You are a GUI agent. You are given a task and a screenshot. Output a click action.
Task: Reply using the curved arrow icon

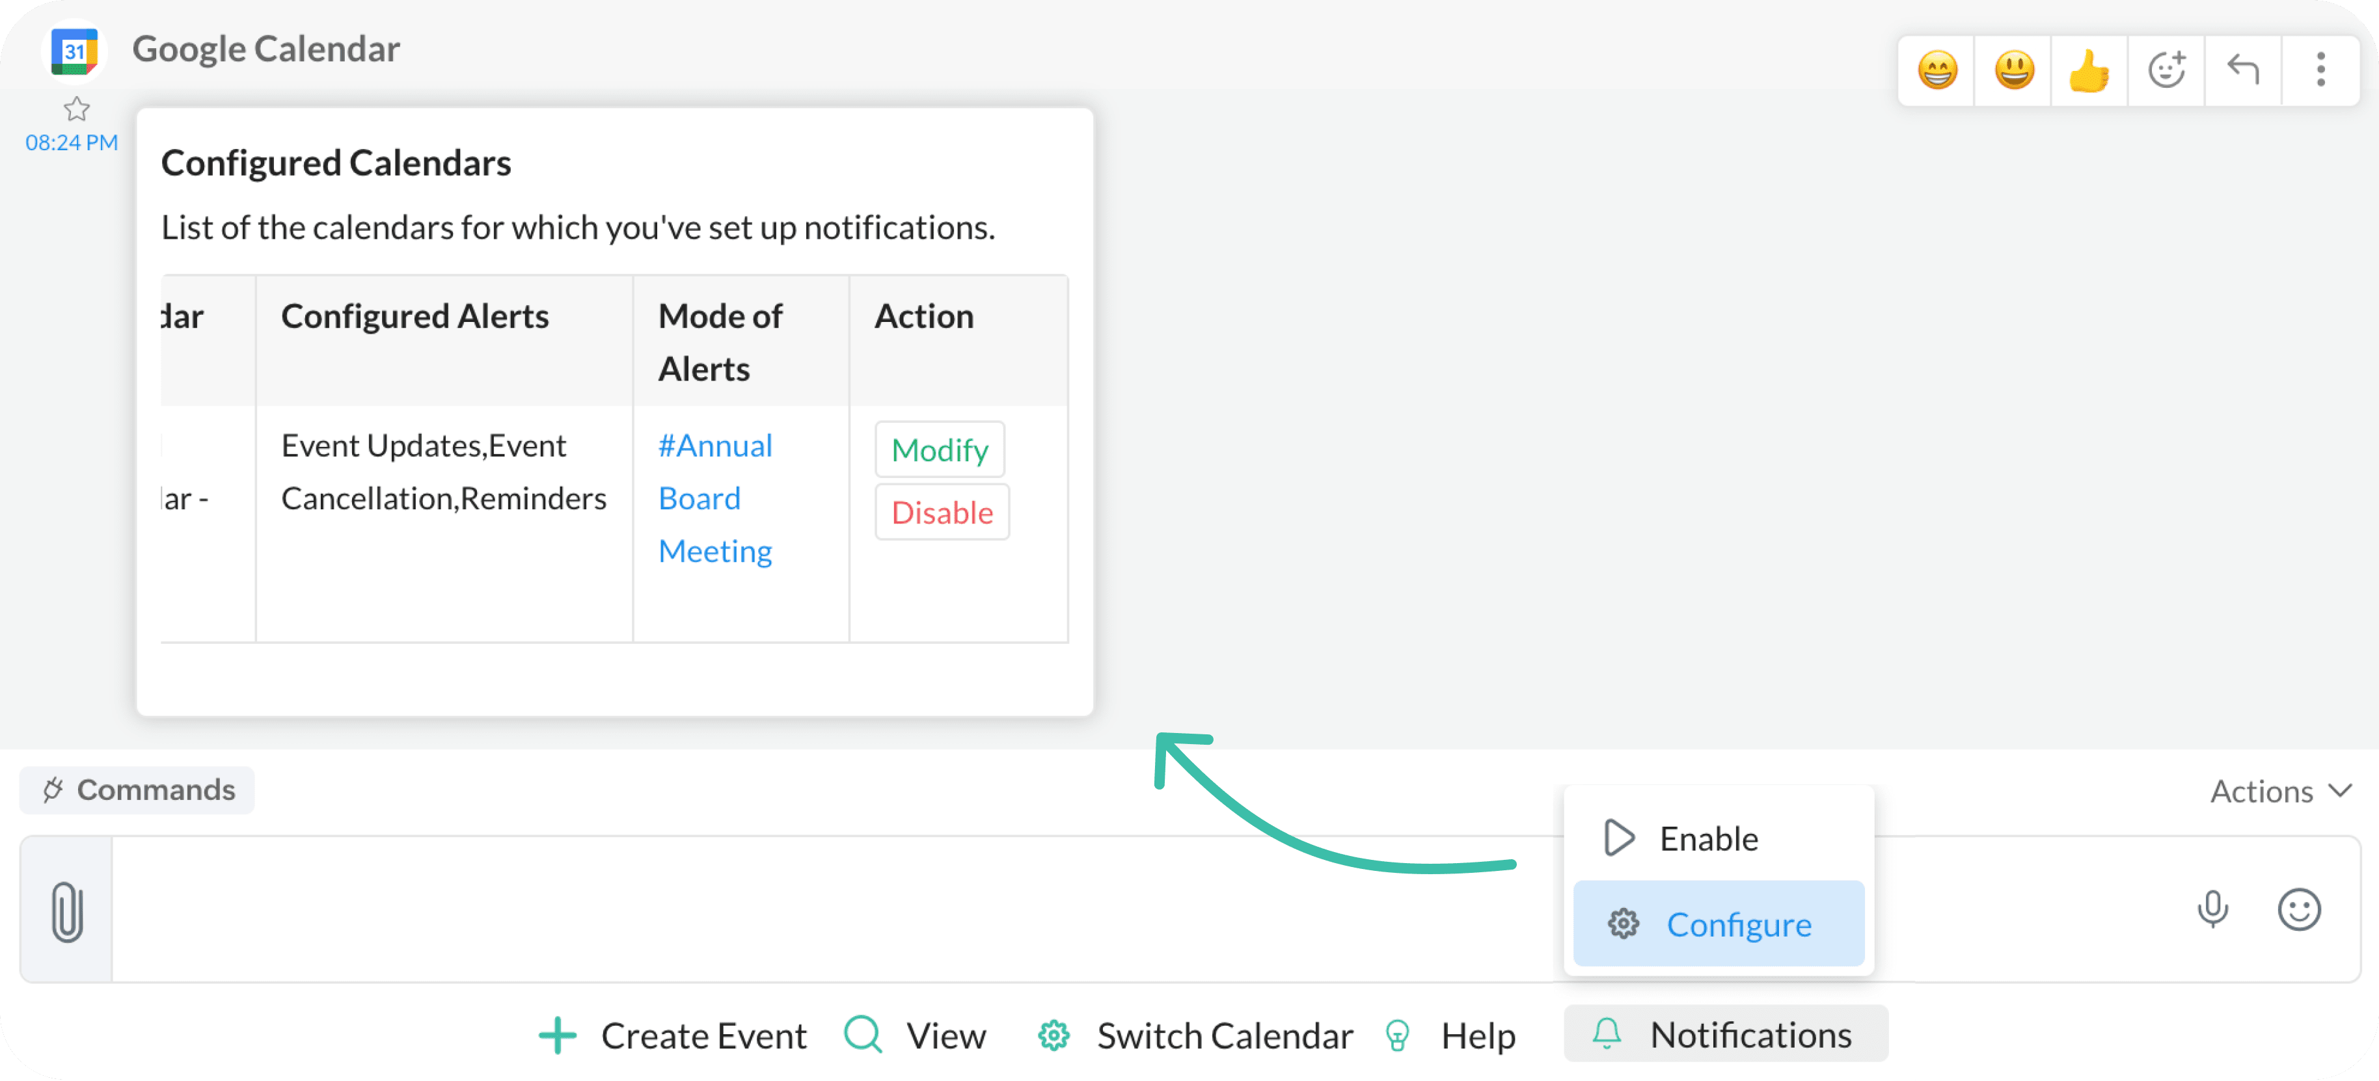pyautogui.click(x=2242, y=70)
